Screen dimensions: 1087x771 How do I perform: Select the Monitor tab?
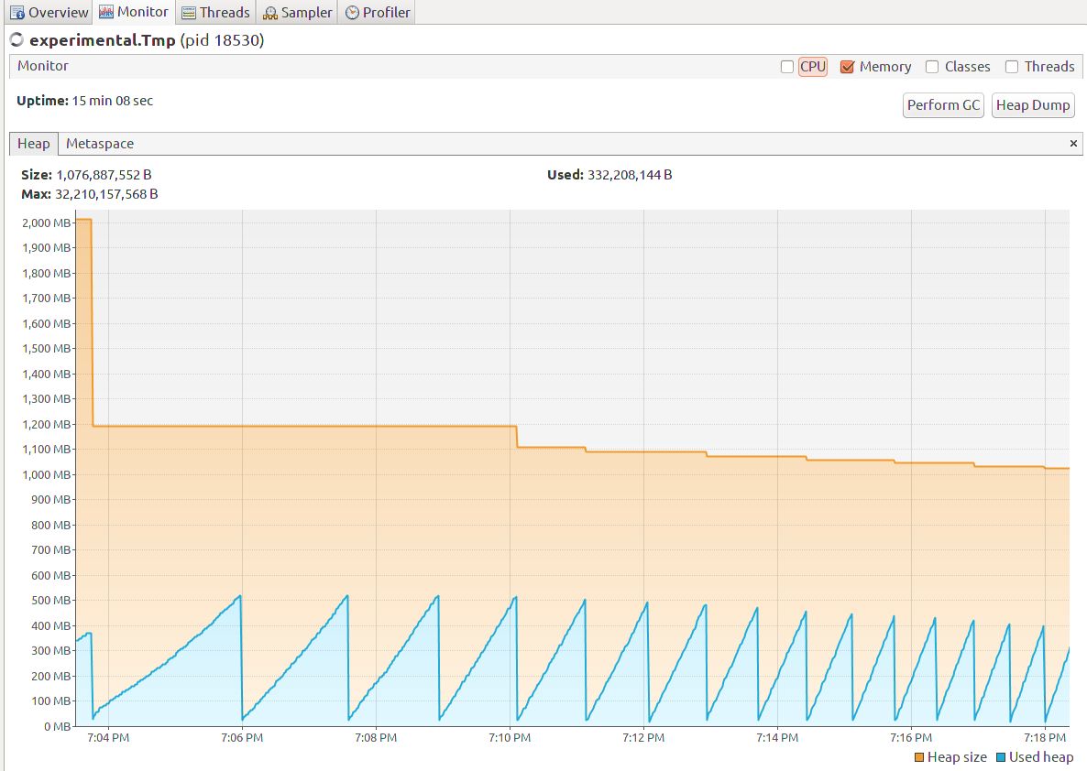click(134, 12)
